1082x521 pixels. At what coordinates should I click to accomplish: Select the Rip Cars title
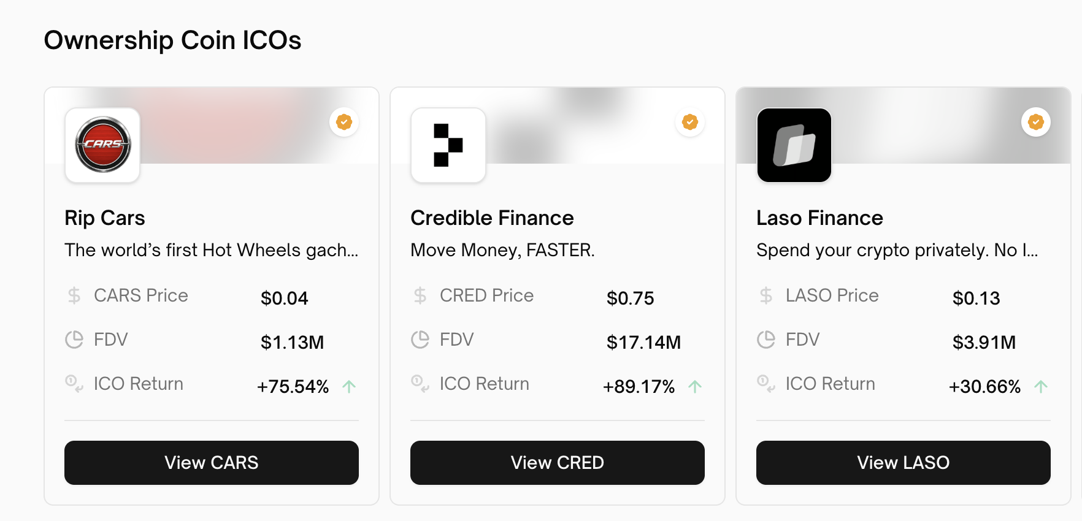point(105,218)
